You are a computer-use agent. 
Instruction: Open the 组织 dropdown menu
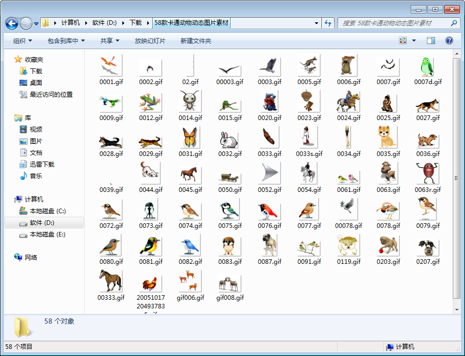pos(22,41)
